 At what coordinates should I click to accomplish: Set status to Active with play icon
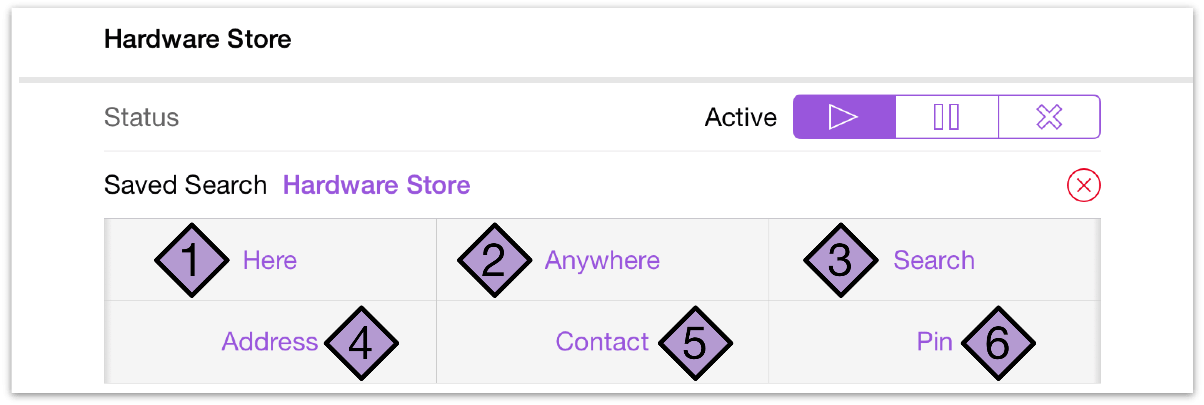pyautogui.click(x=844, y=117)
